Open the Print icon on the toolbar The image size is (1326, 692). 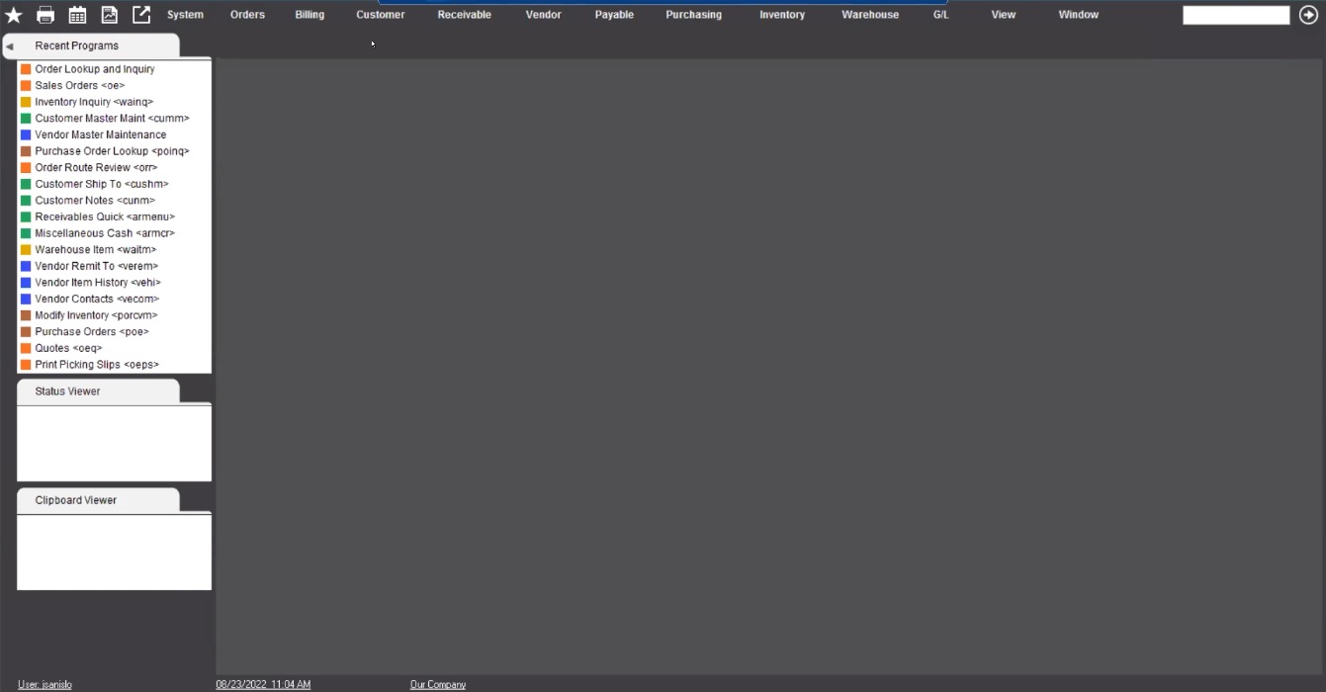(44, 14)
